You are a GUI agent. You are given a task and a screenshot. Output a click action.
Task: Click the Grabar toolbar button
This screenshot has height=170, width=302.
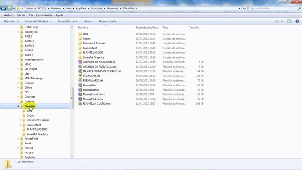(x=88, y=21)
